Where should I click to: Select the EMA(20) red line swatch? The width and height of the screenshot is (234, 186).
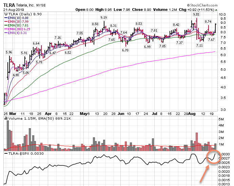(6, 21)
